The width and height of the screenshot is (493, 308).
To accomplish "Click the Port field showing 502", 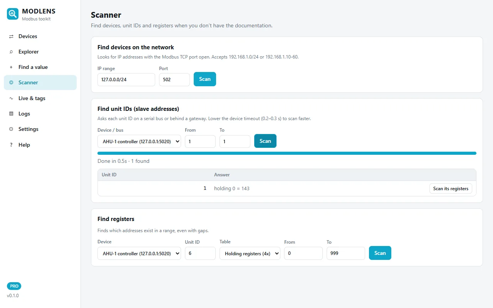I will (x=174, y=80).
